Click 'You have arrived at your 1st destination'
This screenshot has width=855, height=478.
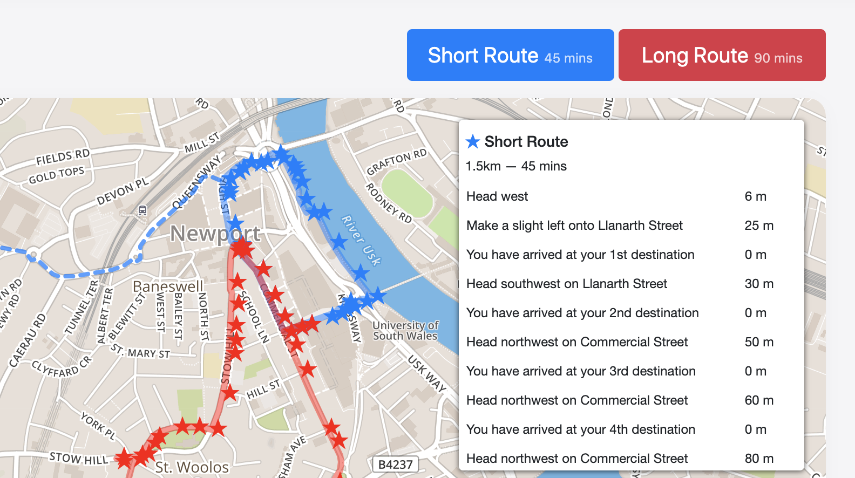pyautogui.click(x=580, y=255)
